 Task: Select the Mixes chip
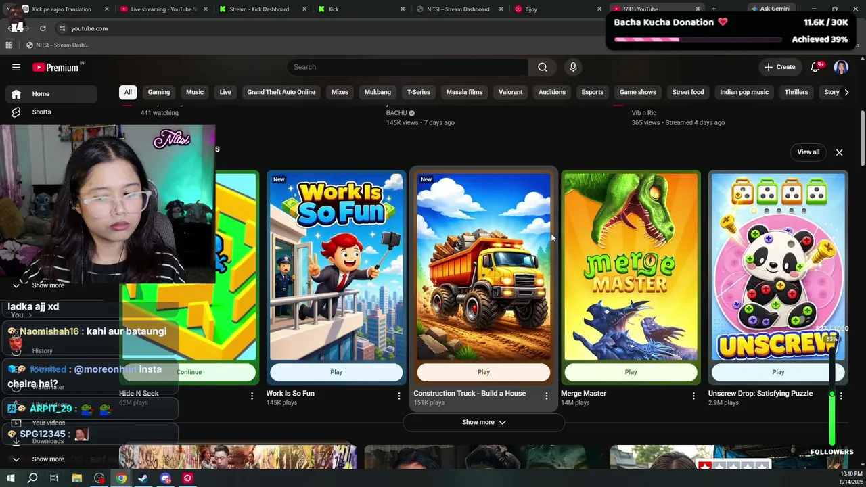pos(340,92)
